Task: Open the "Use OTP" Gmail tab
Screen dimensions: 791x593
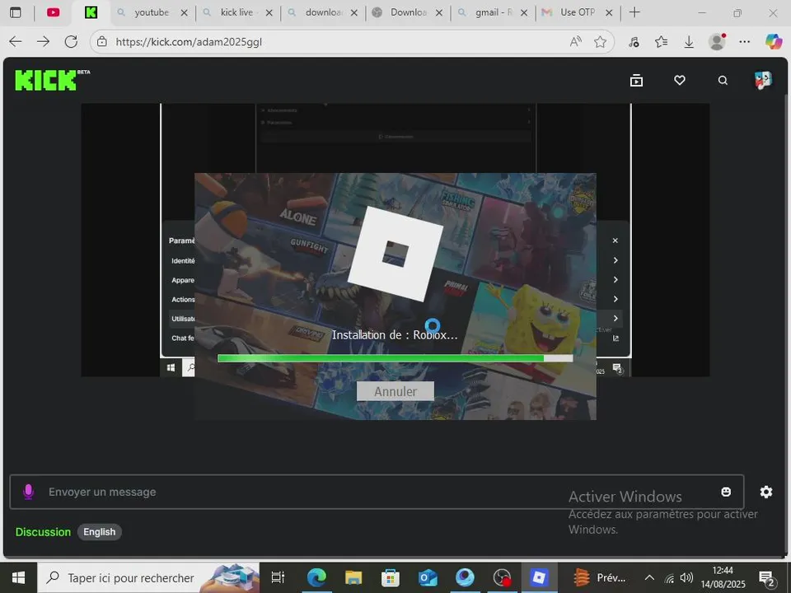Action: click(577, 12)
